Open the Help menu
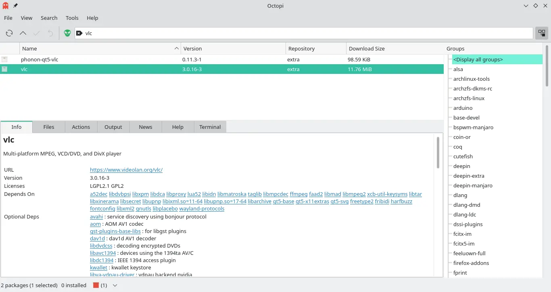Screen dimensions: 551x292 [92, 18]
